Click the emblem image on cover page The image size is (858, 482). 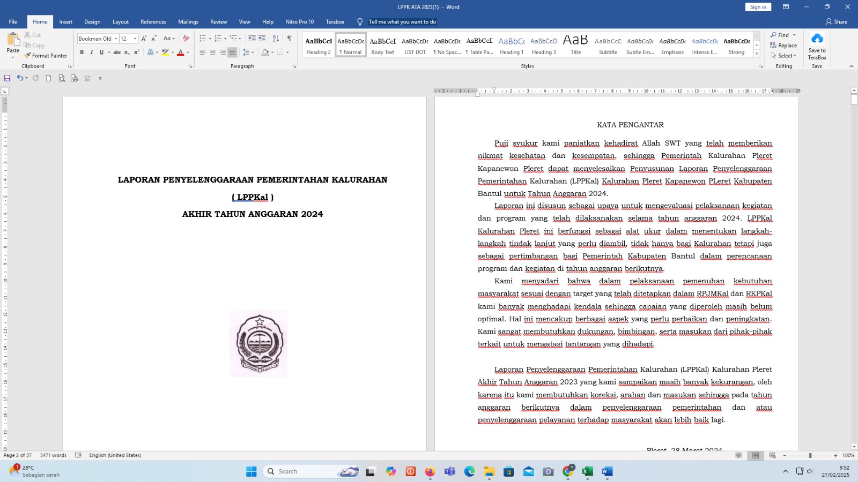(258, 343)
